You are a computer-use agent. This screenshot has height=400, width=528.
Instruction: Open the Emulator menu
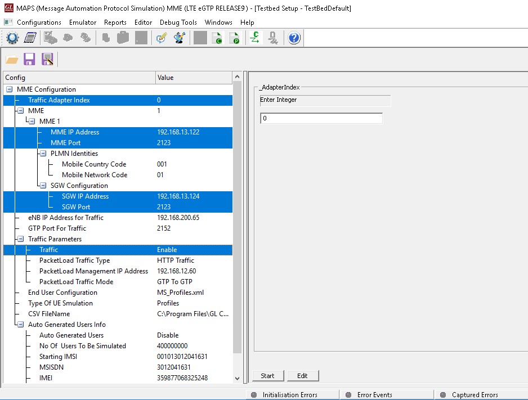coord(82,22)
